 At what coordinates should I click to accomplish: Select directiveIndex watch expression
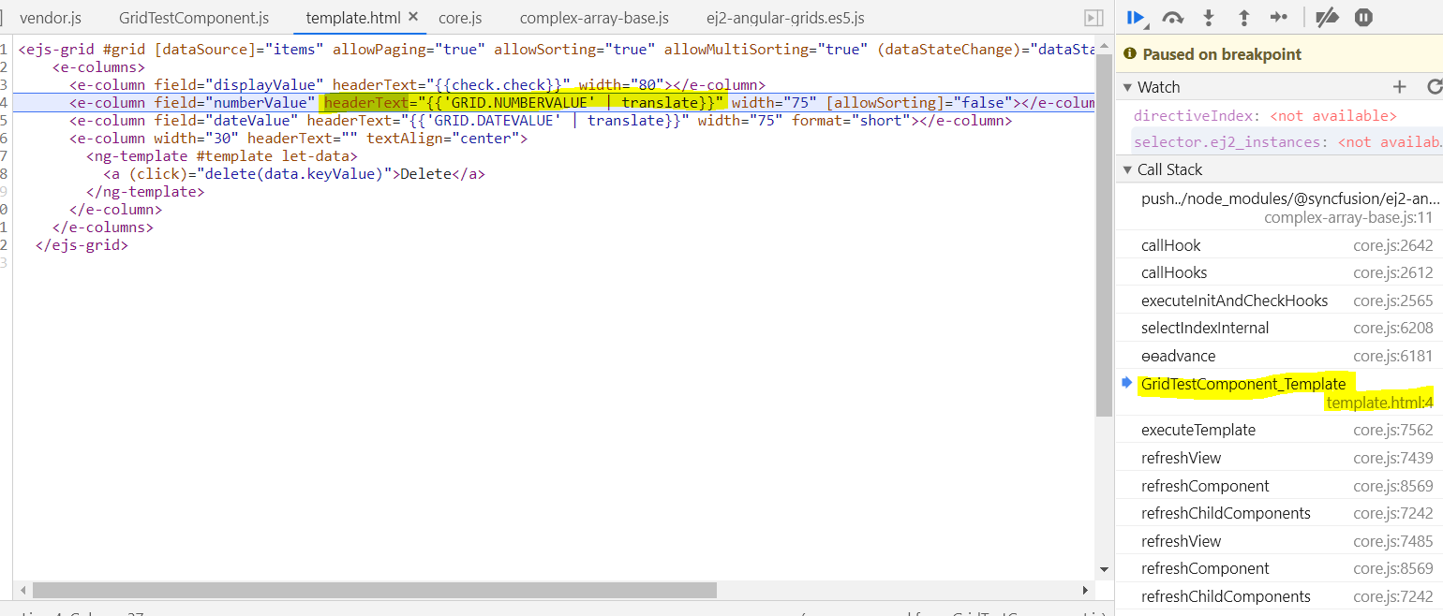(x=1279, y=116)
